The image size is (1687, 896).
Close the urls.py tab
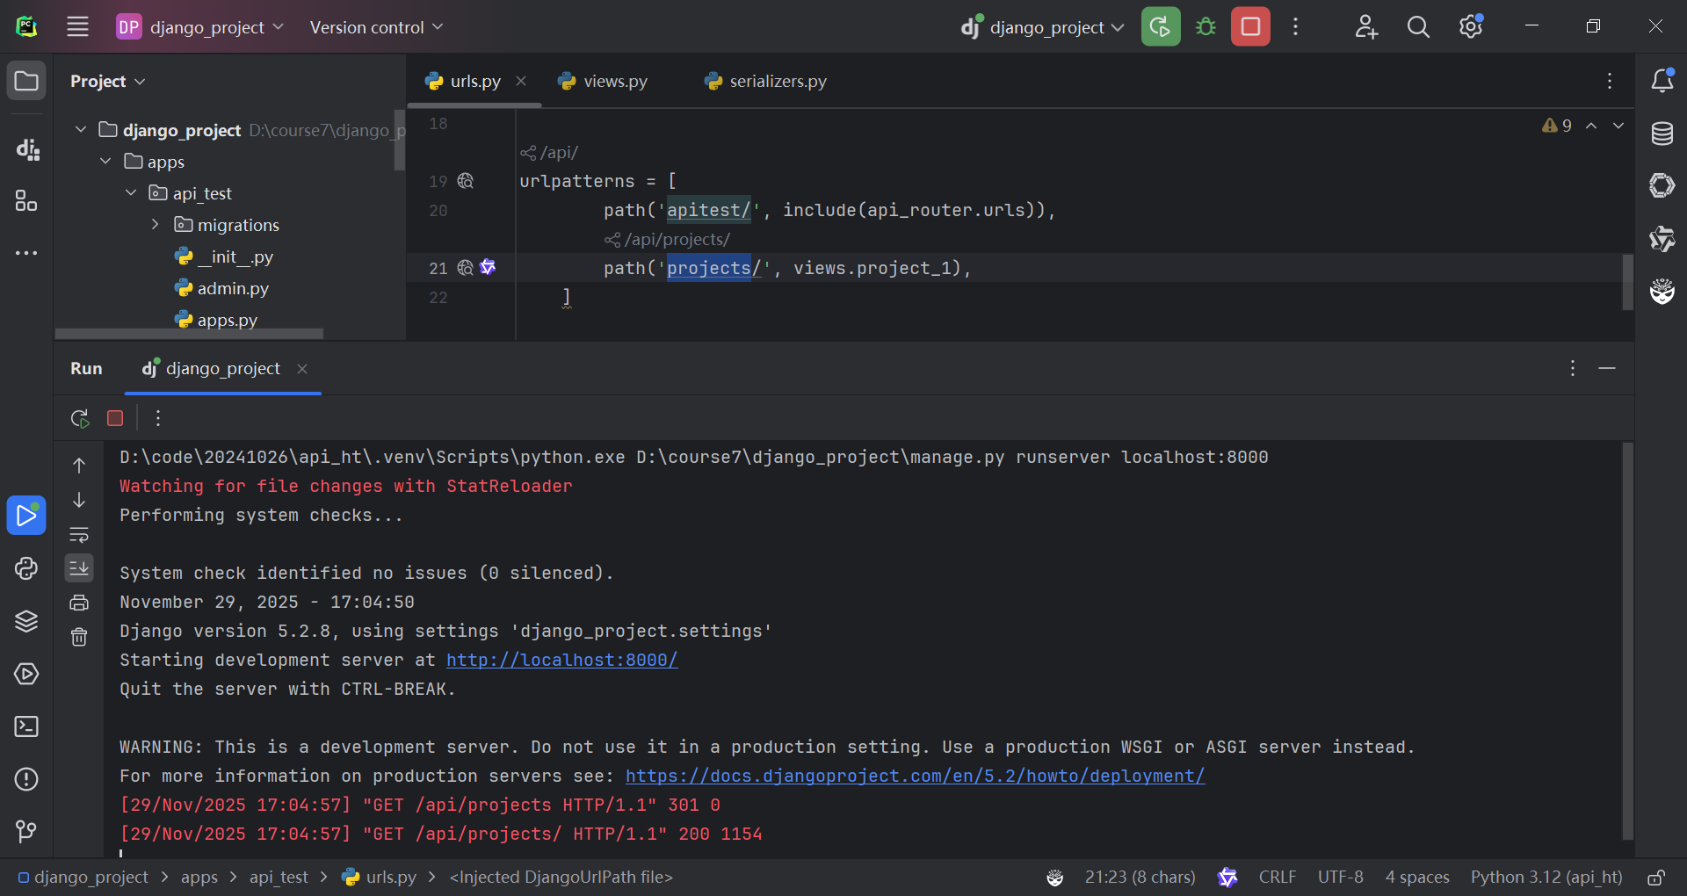point(521,81)
